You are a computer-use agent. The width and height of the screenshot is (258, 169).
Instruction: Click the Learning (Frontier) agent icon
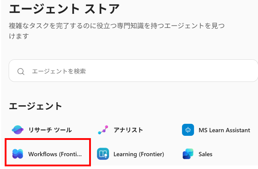click(103, 154)
